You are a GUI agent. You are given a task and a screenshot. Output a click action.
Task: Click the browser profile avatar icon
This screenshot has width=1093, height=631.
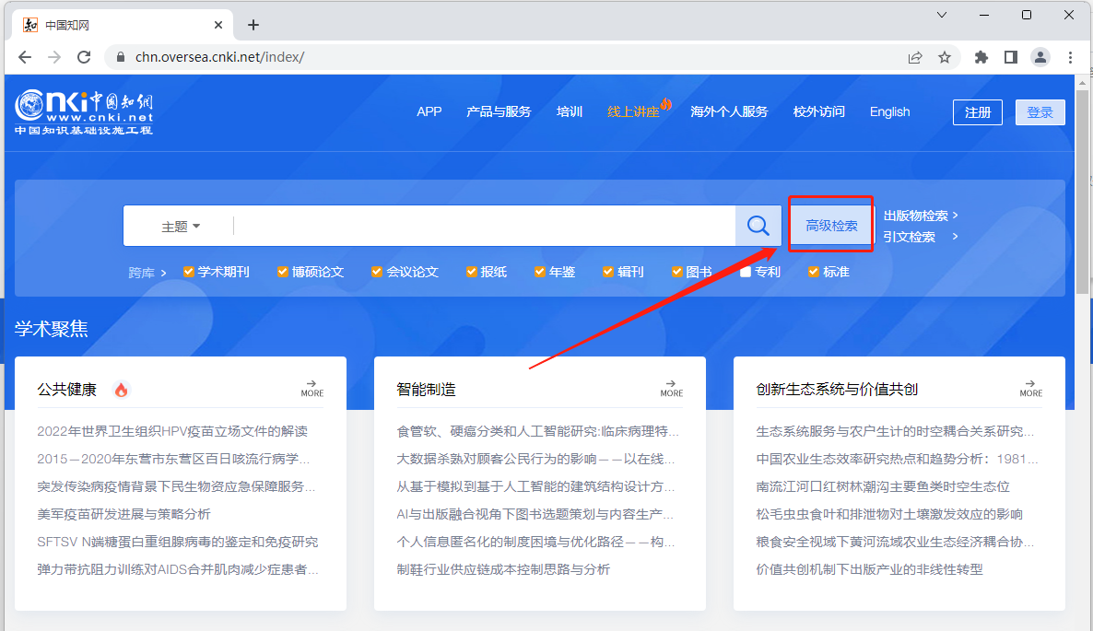1040,57
